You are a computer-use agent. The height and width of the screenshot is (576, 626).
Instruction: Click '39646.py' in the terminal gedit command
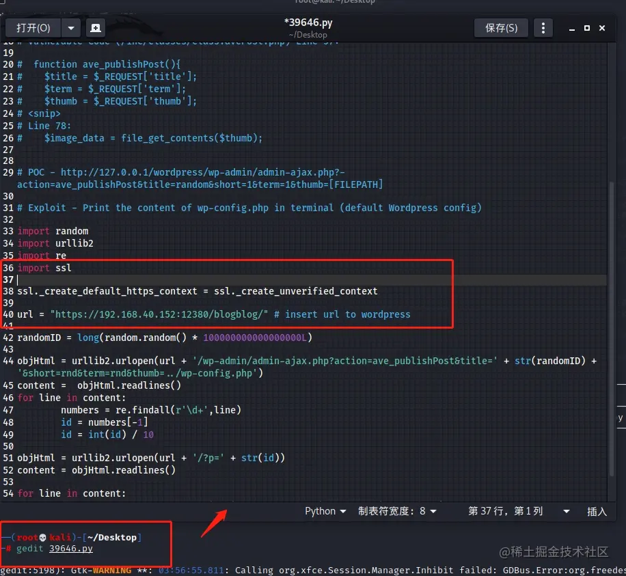point(70,549)
